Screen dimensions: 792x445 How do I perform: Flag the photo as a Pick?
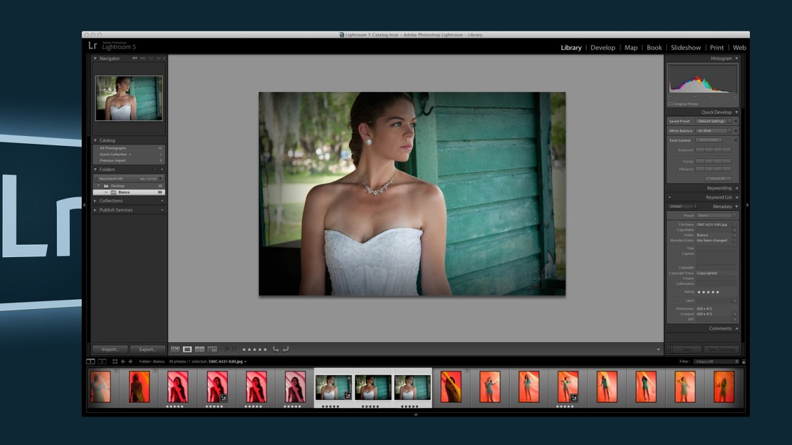[x=227, y=349]
